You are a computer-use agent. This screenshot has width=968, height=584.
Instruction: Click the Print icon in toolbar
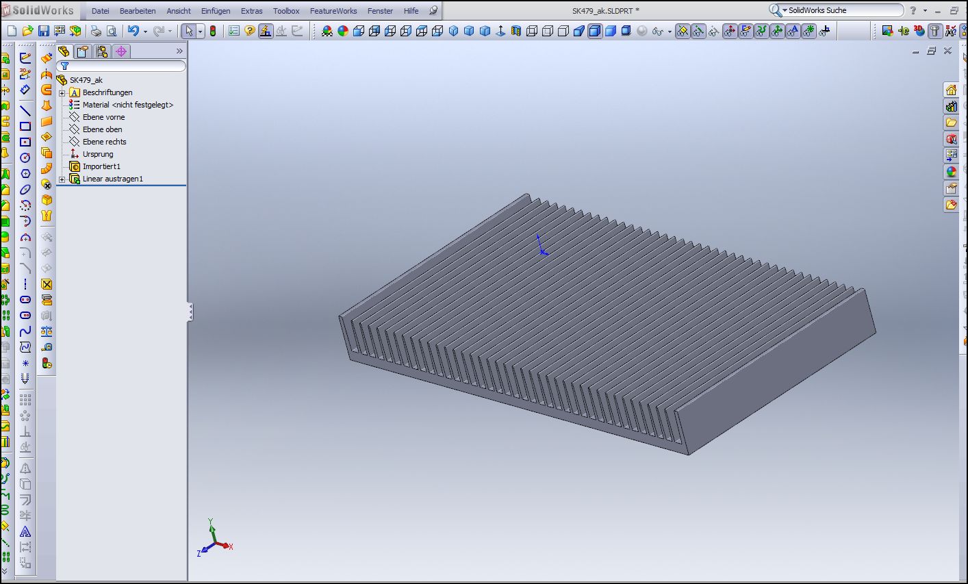[96, 31]
